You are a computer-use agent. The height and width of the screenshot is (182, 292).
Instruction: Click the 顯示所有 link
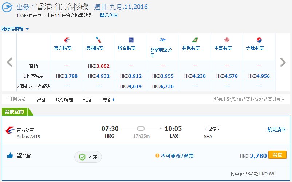click(x=109, y=15)
